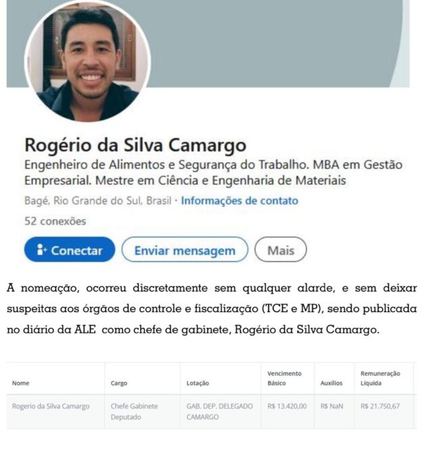Open Informações de contato link
Screen dimensions: 439x456
(240, 200)
